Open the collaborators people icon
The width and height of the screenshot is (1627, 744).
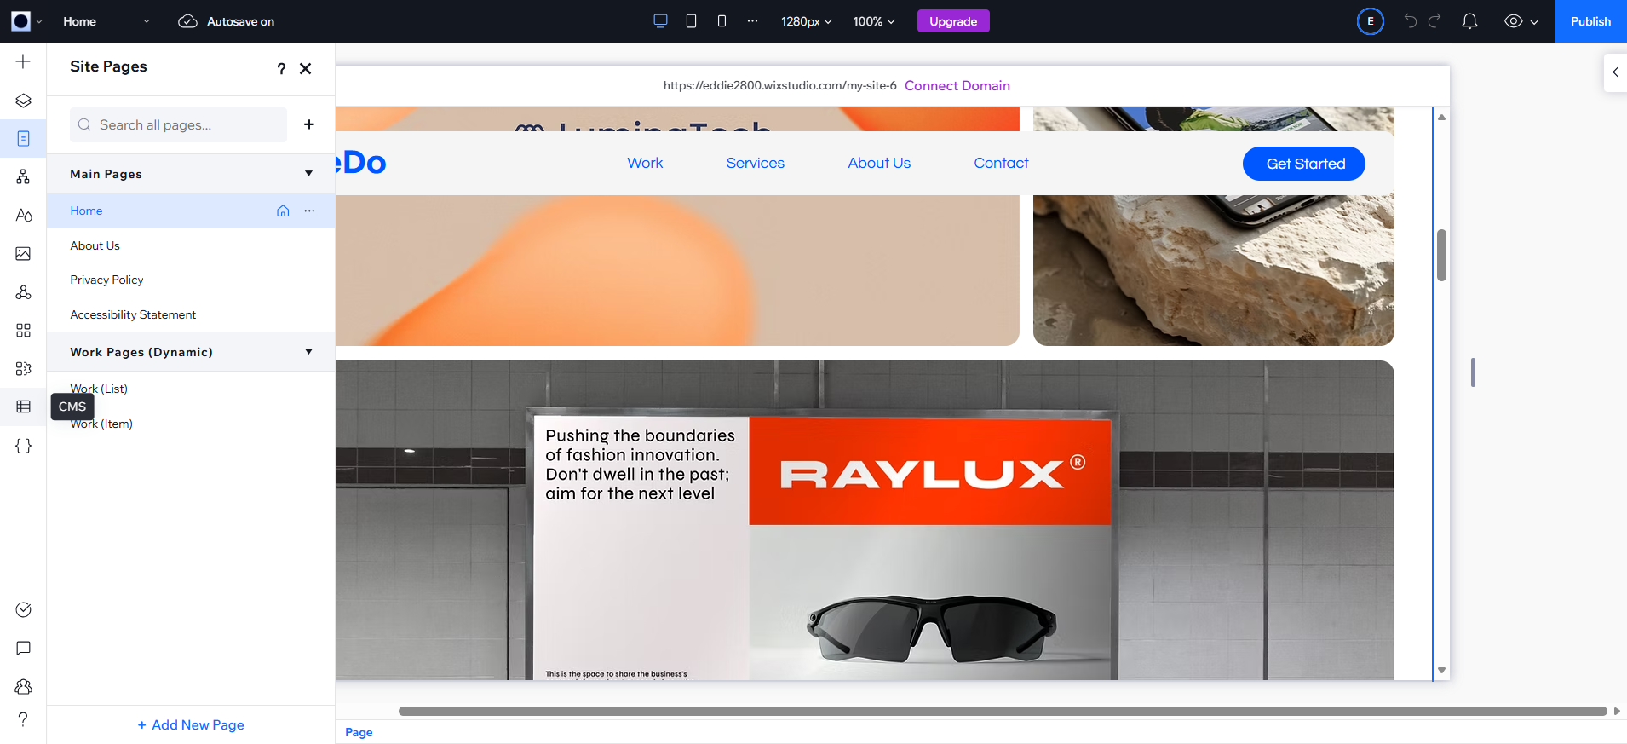[23, 687]
